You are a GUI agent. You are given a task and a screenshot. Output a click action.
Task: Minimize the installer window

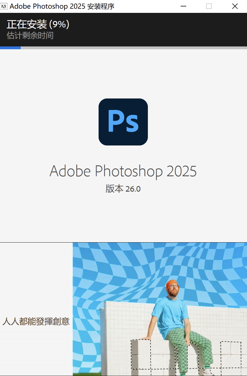[183, 6]
